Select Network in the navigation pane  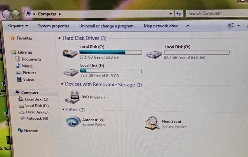(31, 131)
